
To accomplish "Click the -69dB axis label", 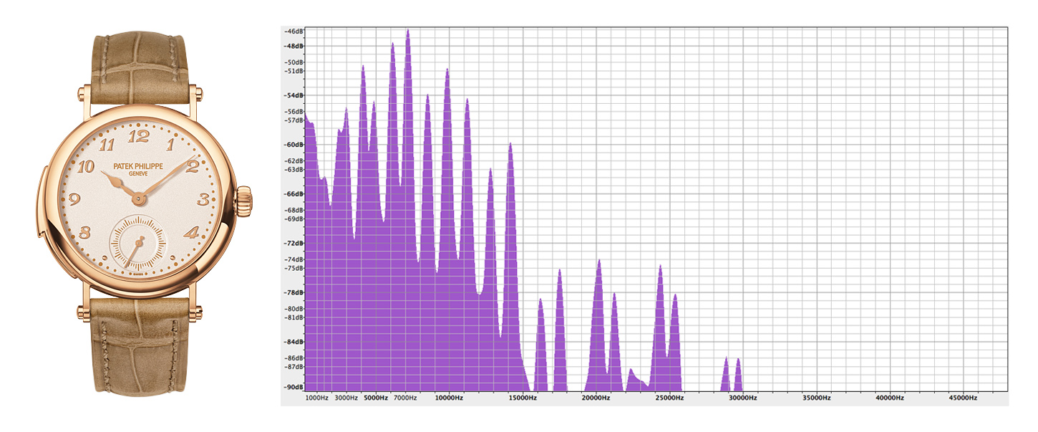I will (x=294, y=219).
